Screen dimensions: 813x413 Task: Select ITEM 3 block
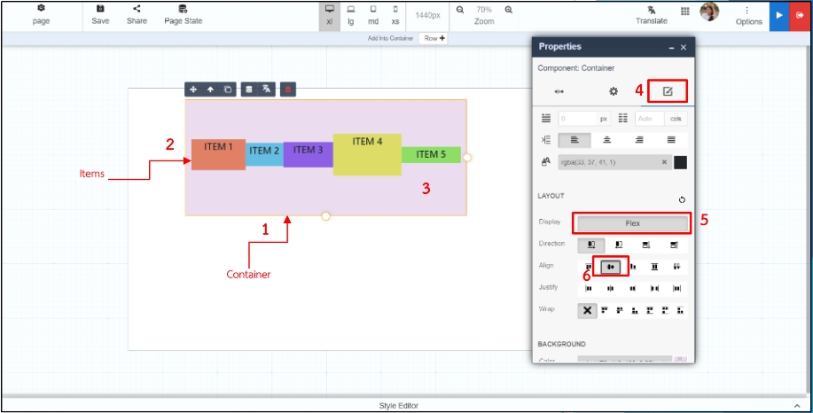308,154
